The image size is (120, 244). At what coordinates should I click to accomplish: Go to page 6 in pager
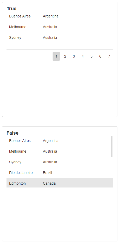[100, 56]
